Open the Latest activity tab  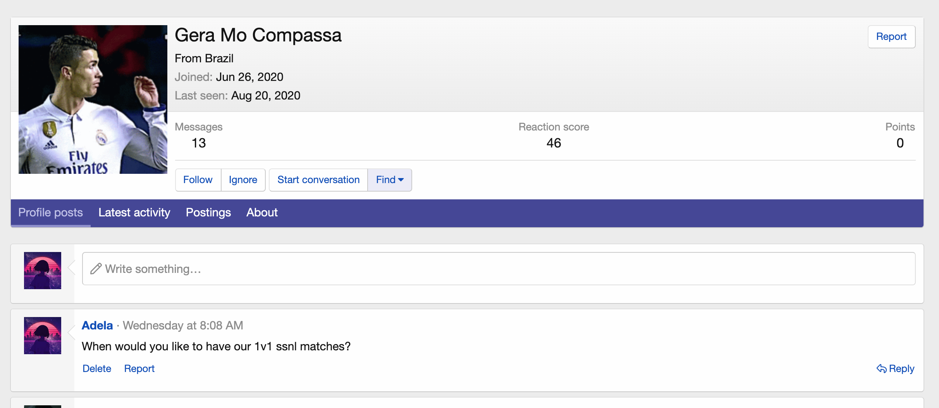point(134,213)
